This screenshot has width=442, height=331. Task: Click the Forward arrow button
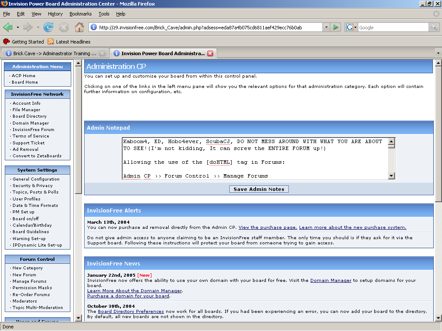(x=28, y=27)
